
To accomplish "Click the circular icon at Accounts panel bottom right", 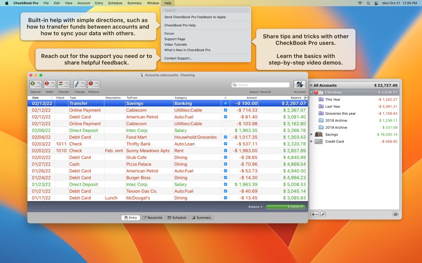I will coord(395,214).
